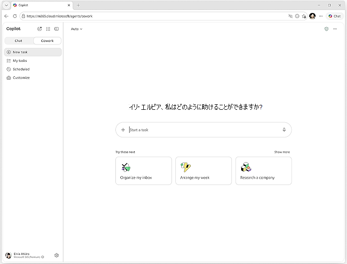This screenshot has width=347, height=264.
Task: Open browser settings and more ellipsis
Action: tap(321, 16)
